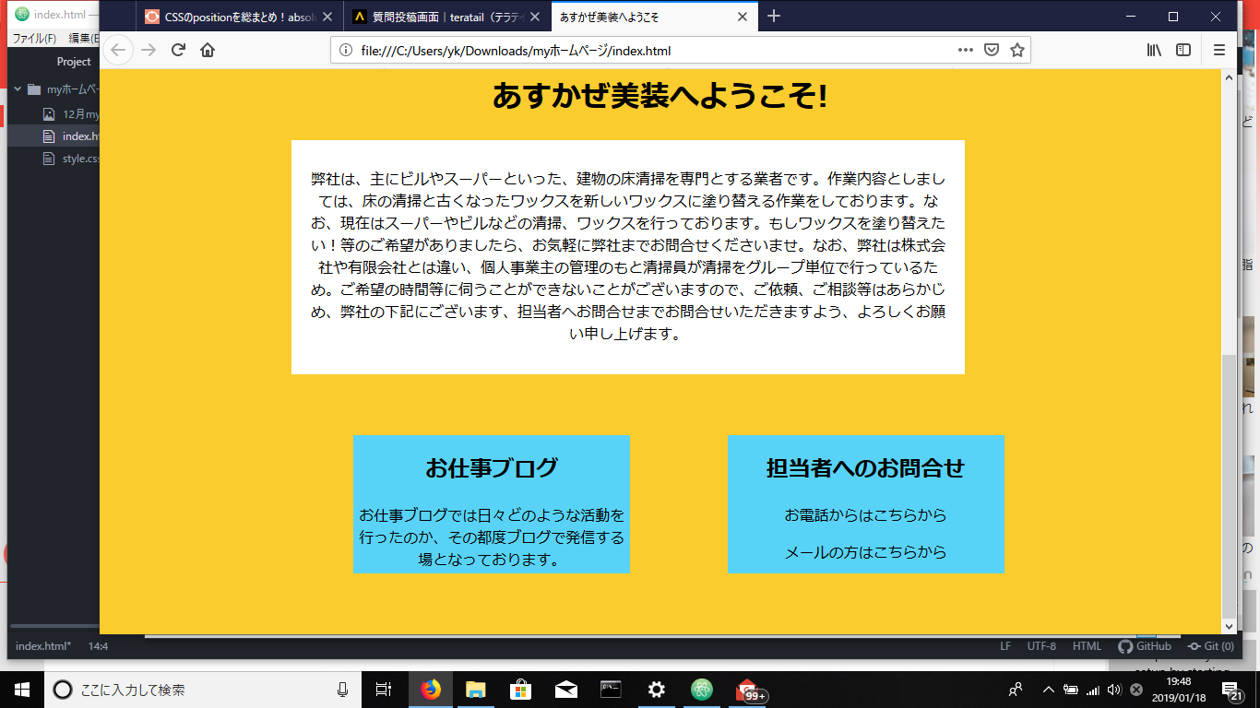
Task: Open the GitHub panel in Atom's status bar
Action: 1144,646
